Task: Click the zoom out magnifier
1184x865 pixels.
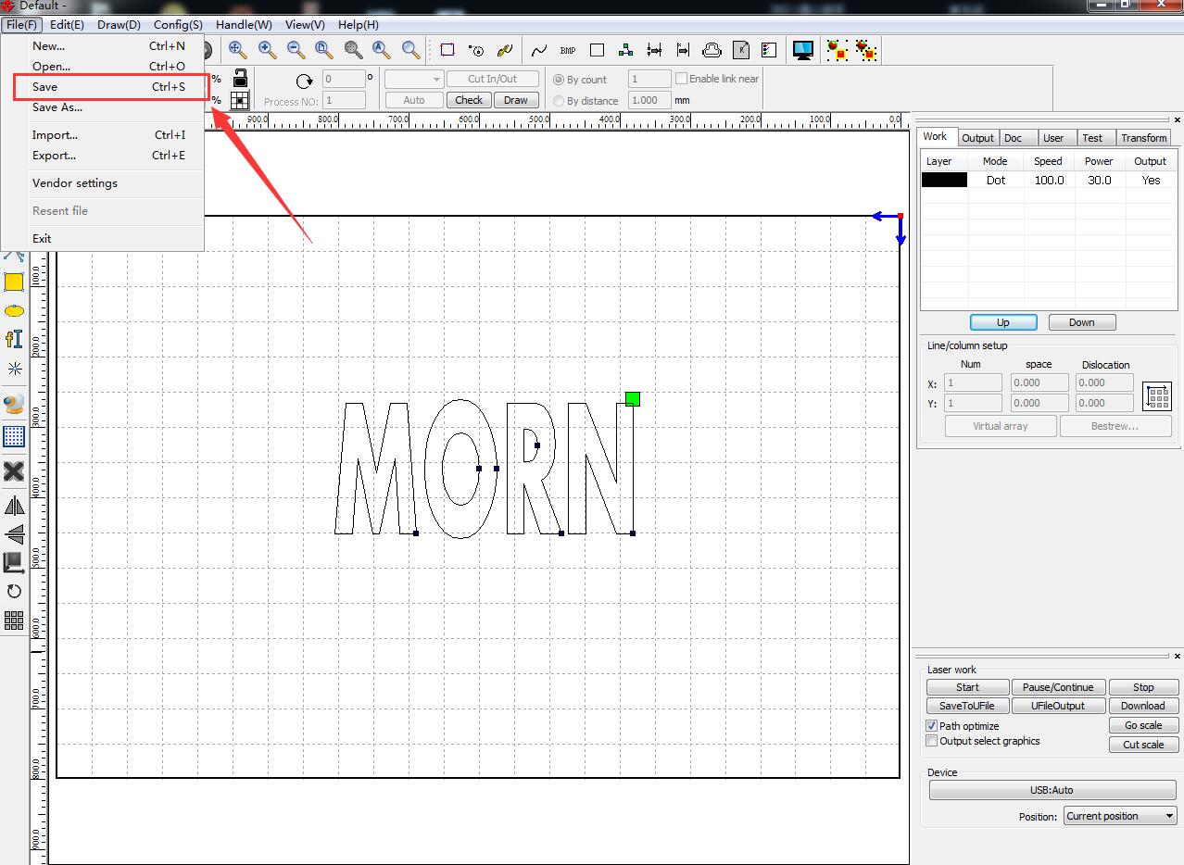Action: pyautogui.click(x=296, y=50)
